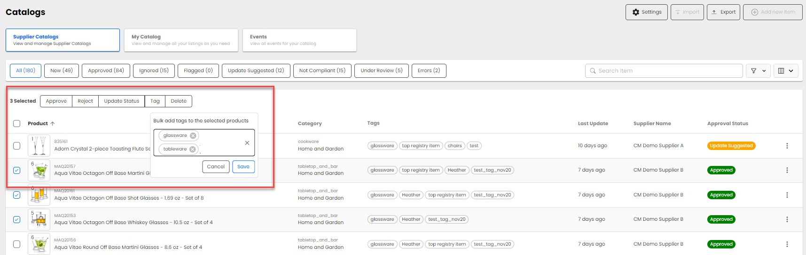Open row actions for Octagon Whiskey Glasses
This screenshot has height=255, width=806.
click(x=787, y=219)
